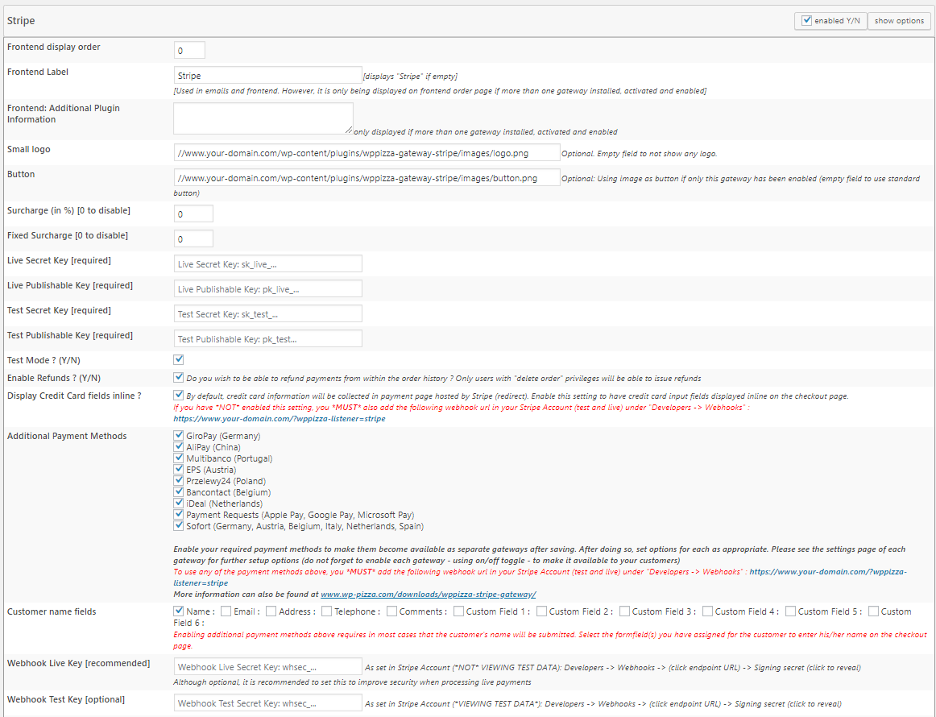
Task: Focus the Webhook Test Key input
Action: pos(267,703)
